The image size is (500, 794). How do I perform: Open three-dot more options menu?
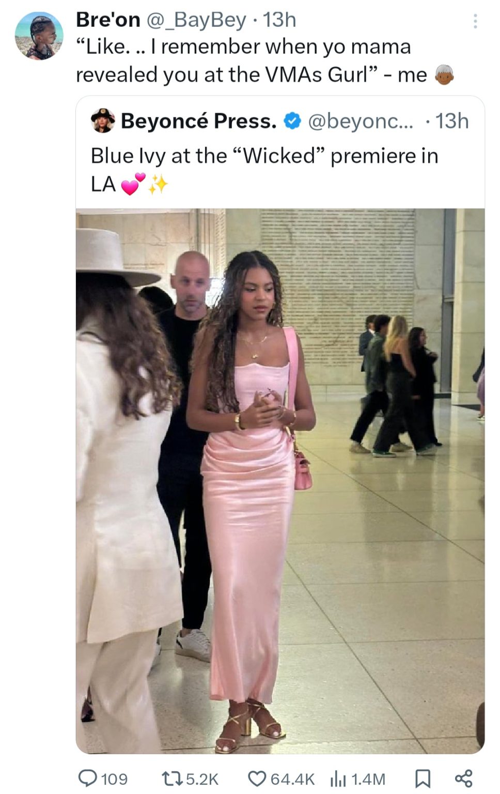[x=475, y=21]
